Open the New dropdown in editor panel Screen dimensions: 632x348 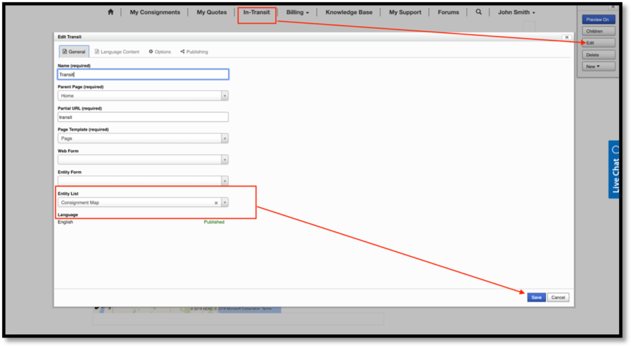598,67
